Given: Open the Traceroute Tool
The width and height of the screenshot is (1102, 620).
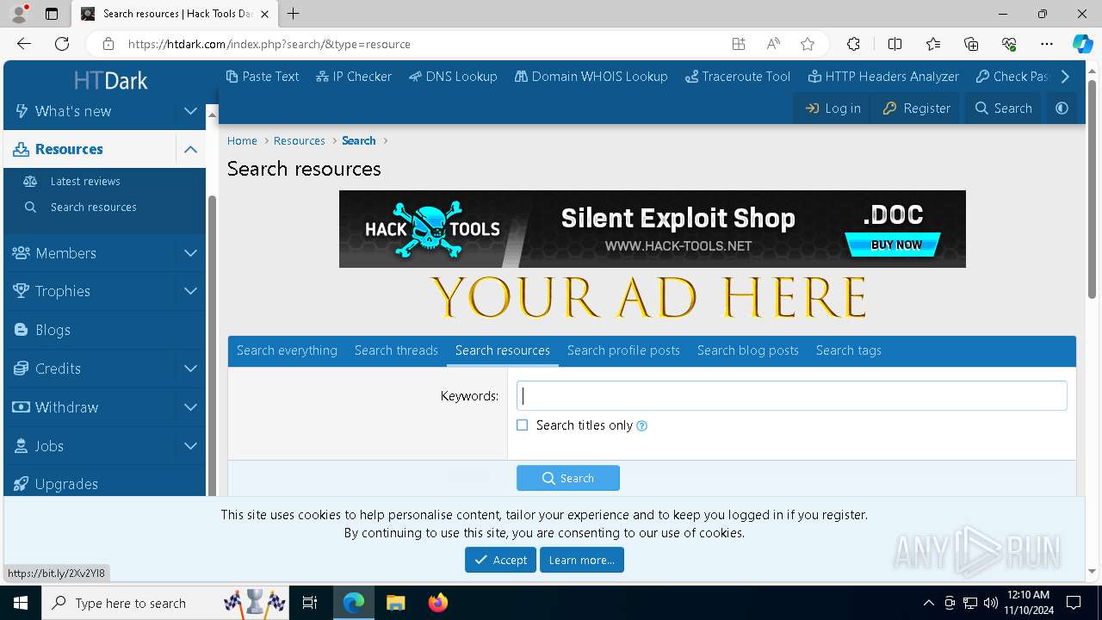Looking at the screenshot, I should (x=738, y=77).
